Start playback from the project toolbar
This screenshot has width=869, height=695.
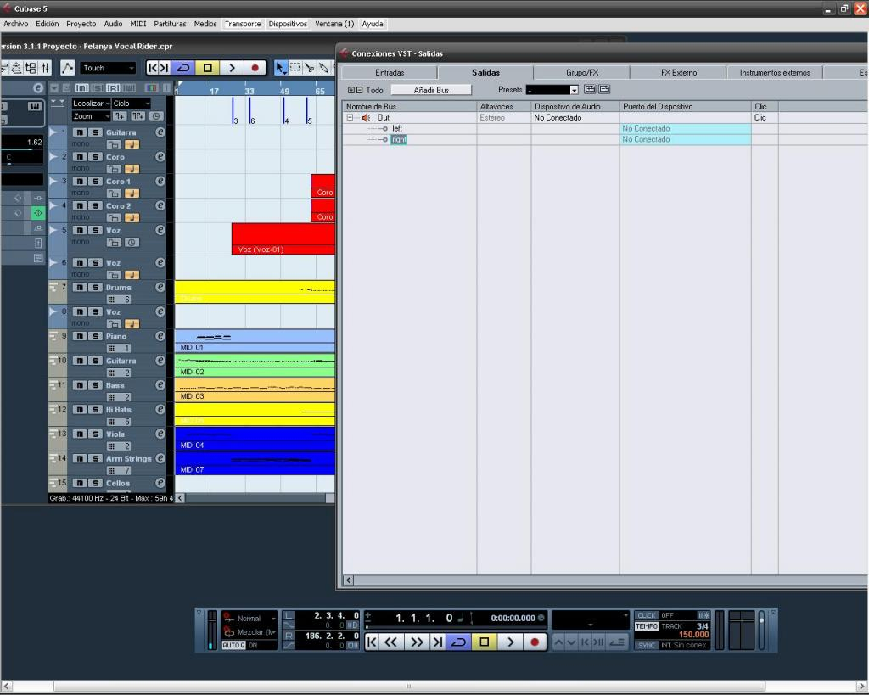(232, 68)
